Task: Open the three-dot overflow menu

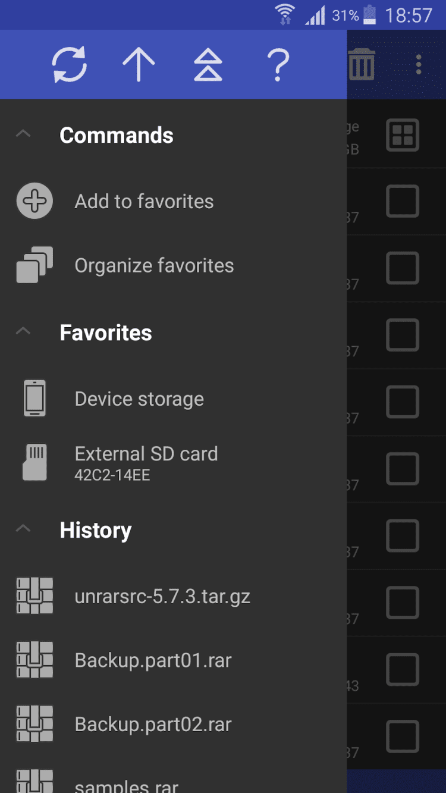Action: click(419, 64)
